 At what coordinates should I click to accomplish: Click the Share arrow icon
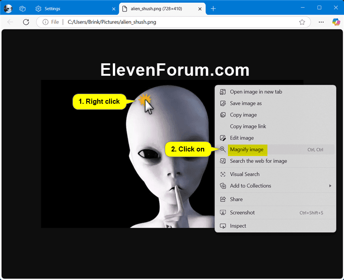click(x=222, y=199)
